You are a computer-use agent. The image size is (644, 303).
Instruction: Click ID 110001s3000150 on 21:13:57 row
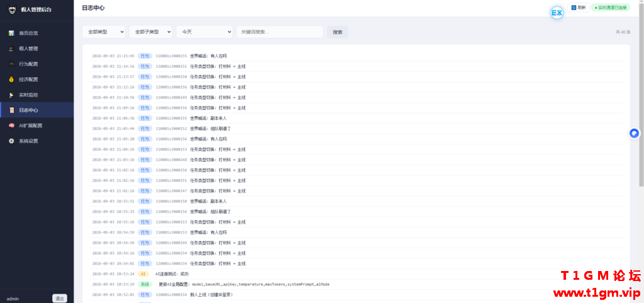(171, 77)
